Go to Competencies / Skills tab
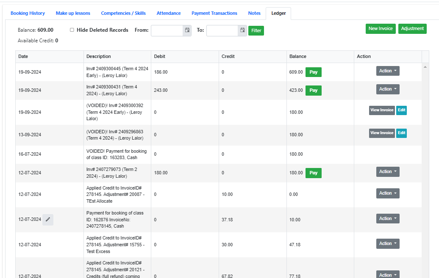The height and width of the screenshot is (278, 439). 123,14
